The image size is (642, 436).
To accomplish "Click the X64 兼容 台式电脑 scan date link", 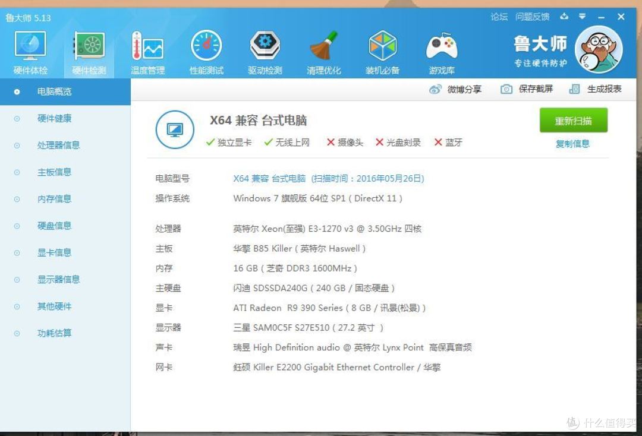I will pos(329,178).
